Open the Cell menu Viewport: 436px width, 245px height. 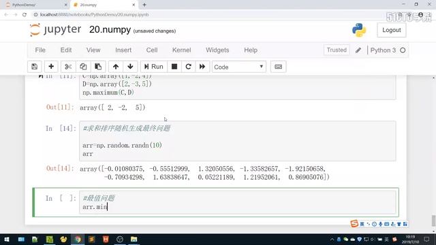pyautogui.click(x=152, y=50)
